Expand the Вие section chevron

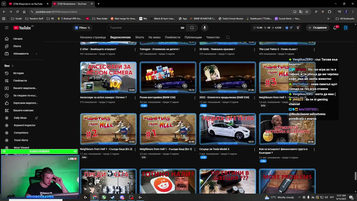click(13, 66)
